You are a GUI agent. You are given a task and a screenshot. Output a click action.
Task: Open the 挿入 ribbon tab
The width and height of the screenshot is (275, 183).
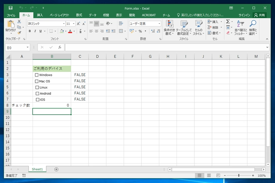coord(40,15)
